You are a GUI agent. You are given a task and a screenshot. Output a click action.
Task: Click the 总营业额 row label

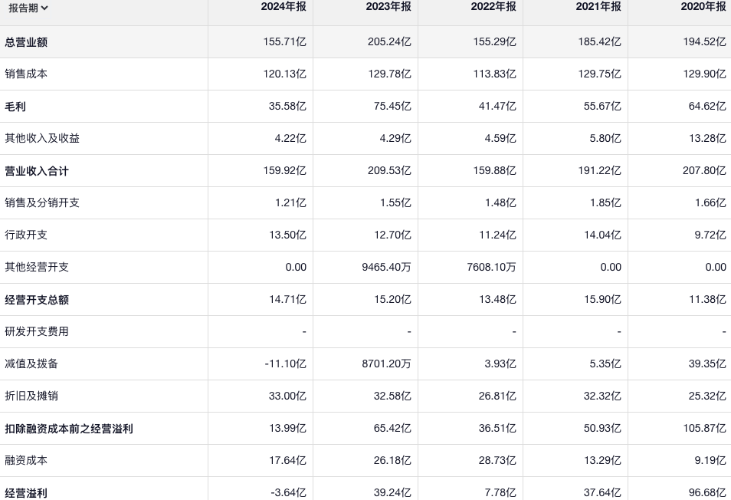click(26, 42)
